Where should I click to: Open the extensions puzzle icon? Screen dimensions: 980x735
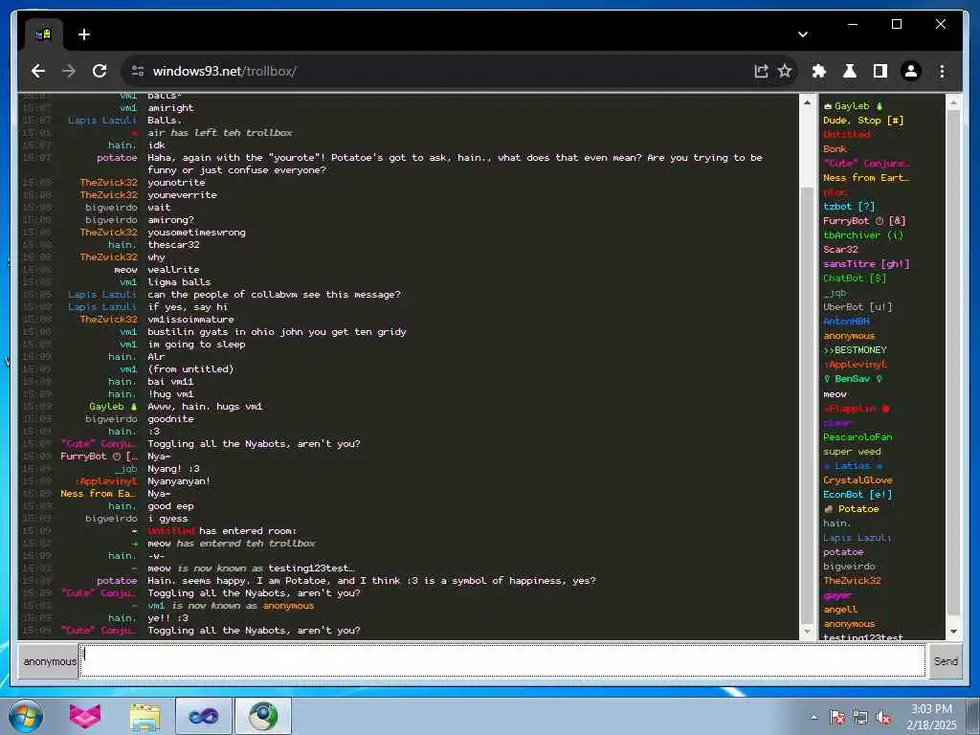tap(819, 71)
